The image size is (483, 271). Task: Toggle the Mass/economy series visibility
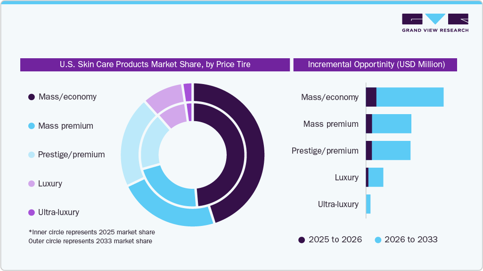click(31, 97)
